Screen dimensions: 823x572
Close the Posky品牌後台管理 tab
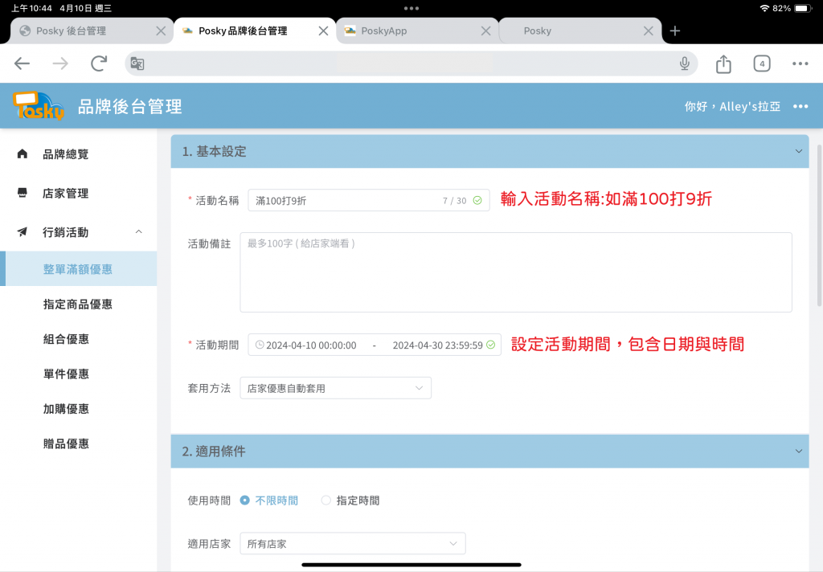323,31
